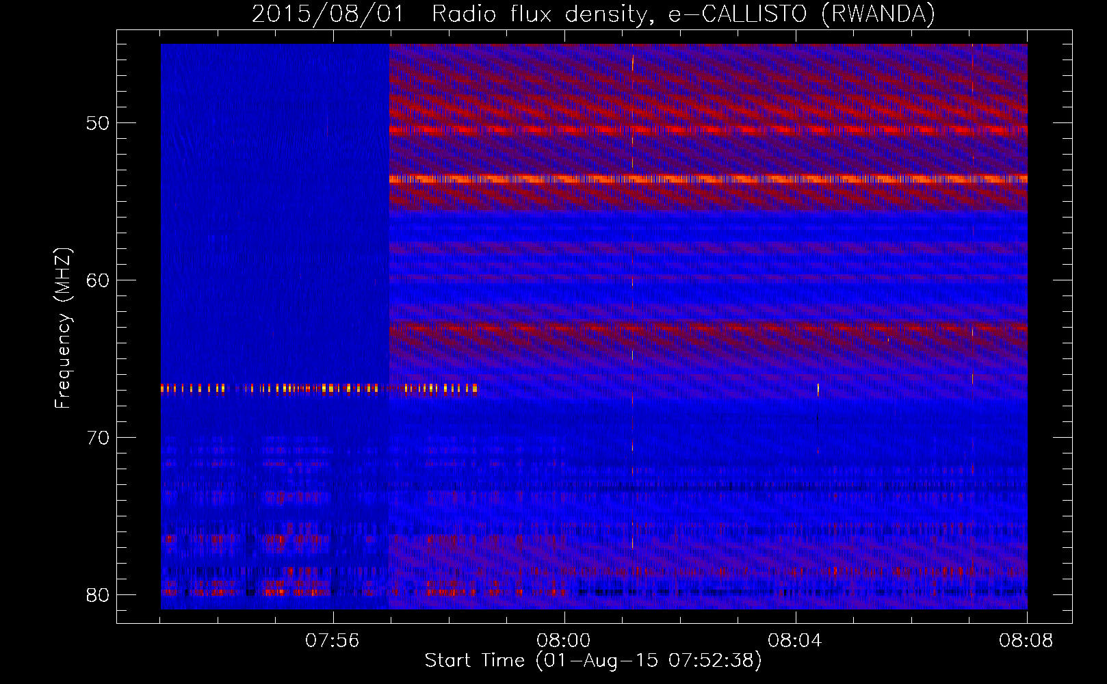Click the 'Start Time (01-Aug-15 07:52:38)' label
This screenshot has height=684, width=1107.
593,660
